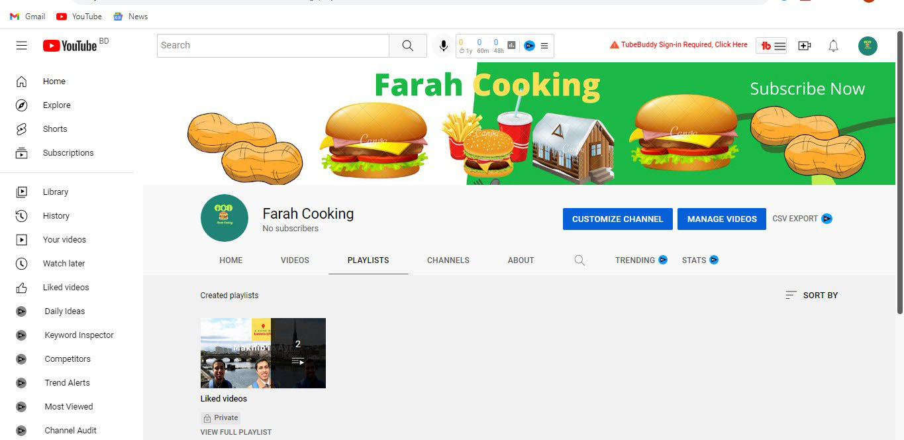Expand the TubeBuddy toolbar hamburger options
Image resolution: width=904 pixels, height=440 pixels.
544,46
